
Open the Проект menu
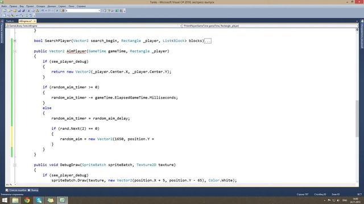coord(30,6)
